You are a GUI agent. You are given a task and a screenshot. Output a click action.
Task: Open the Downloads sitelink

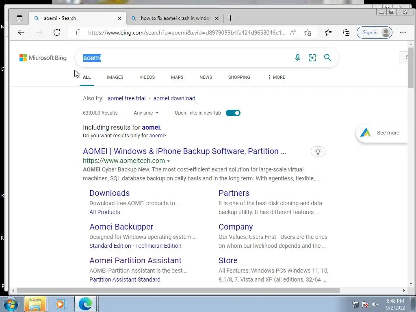pos(110,193)
